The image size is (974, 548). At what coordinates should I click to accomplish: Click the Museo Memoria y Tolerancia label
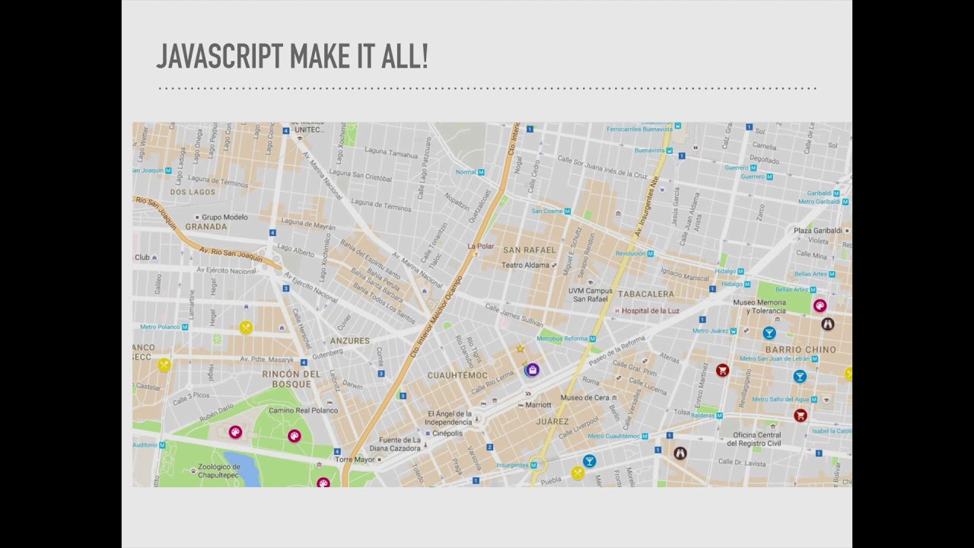click(759, 307)
